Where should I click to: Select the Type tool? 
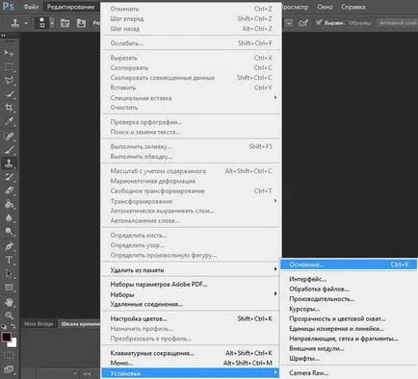coord(9,260)
